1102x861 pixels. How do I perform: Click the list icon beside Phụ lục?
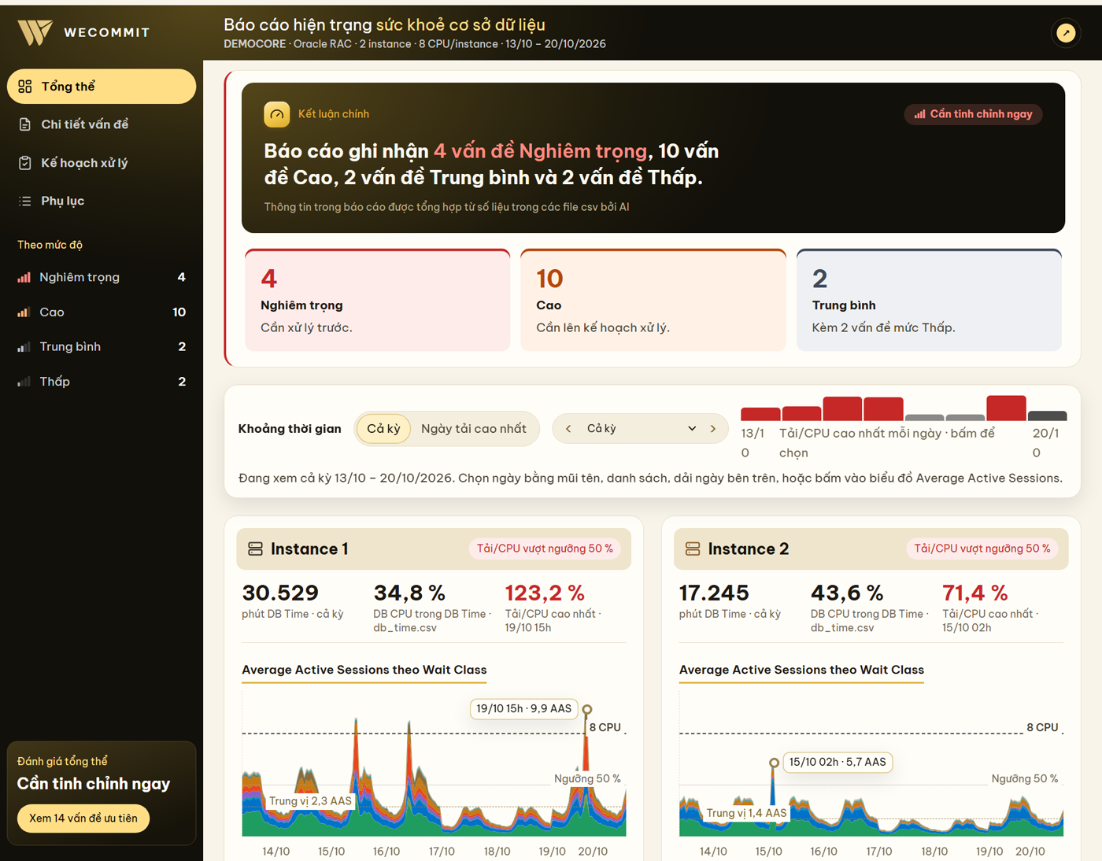pos(25,201)
